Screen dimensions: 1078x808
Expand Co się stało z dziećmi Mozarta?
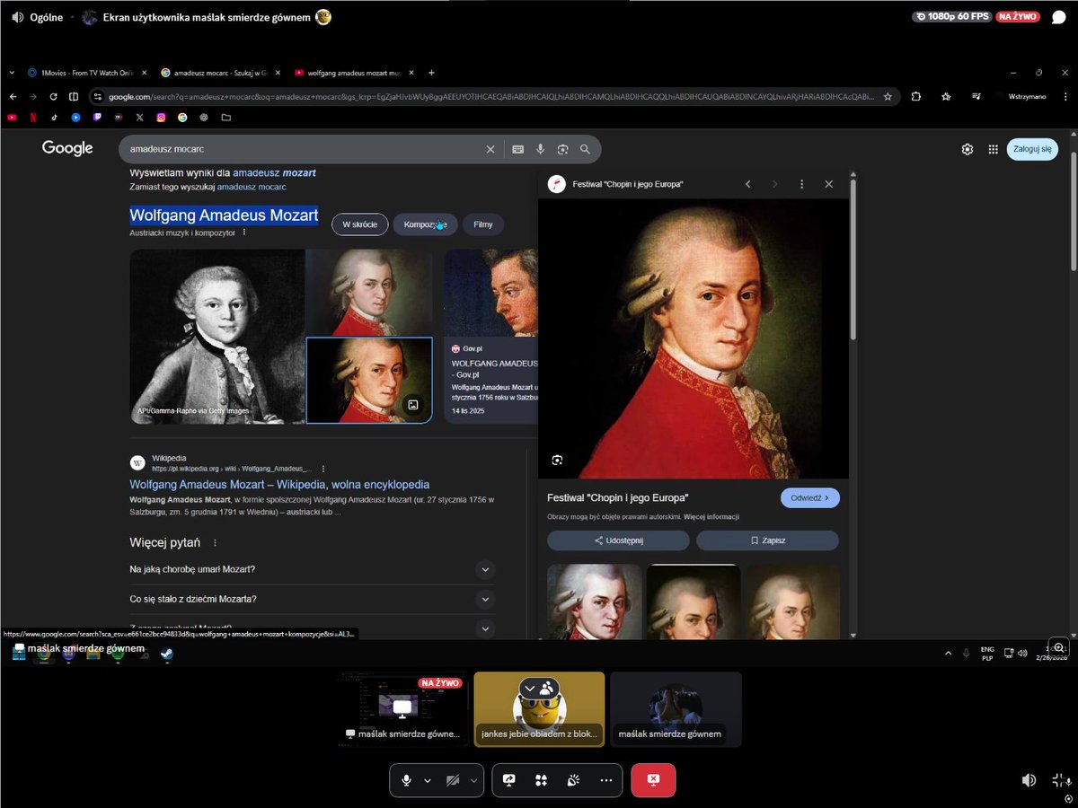(312, 599)
